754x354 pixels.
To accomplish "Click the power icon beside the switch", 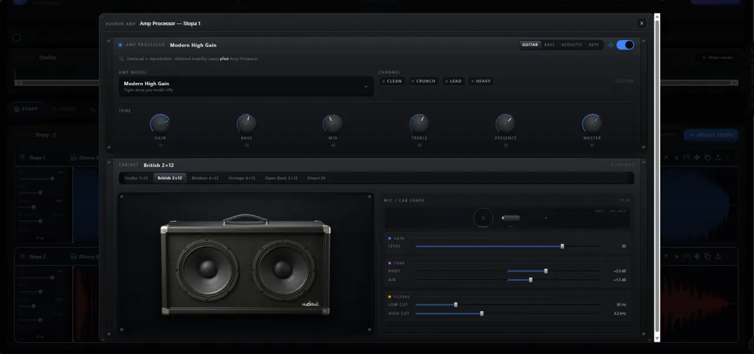I will (x=611, y=45).
